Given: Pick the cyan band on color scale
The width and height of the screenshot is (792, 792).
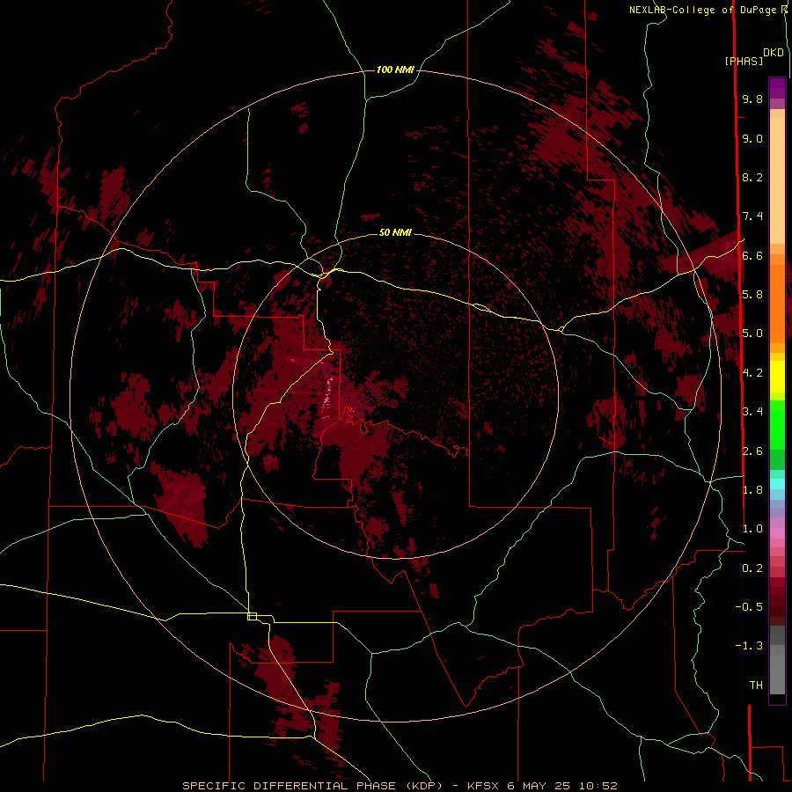Looking at the screenshot, I should point(777,484).
